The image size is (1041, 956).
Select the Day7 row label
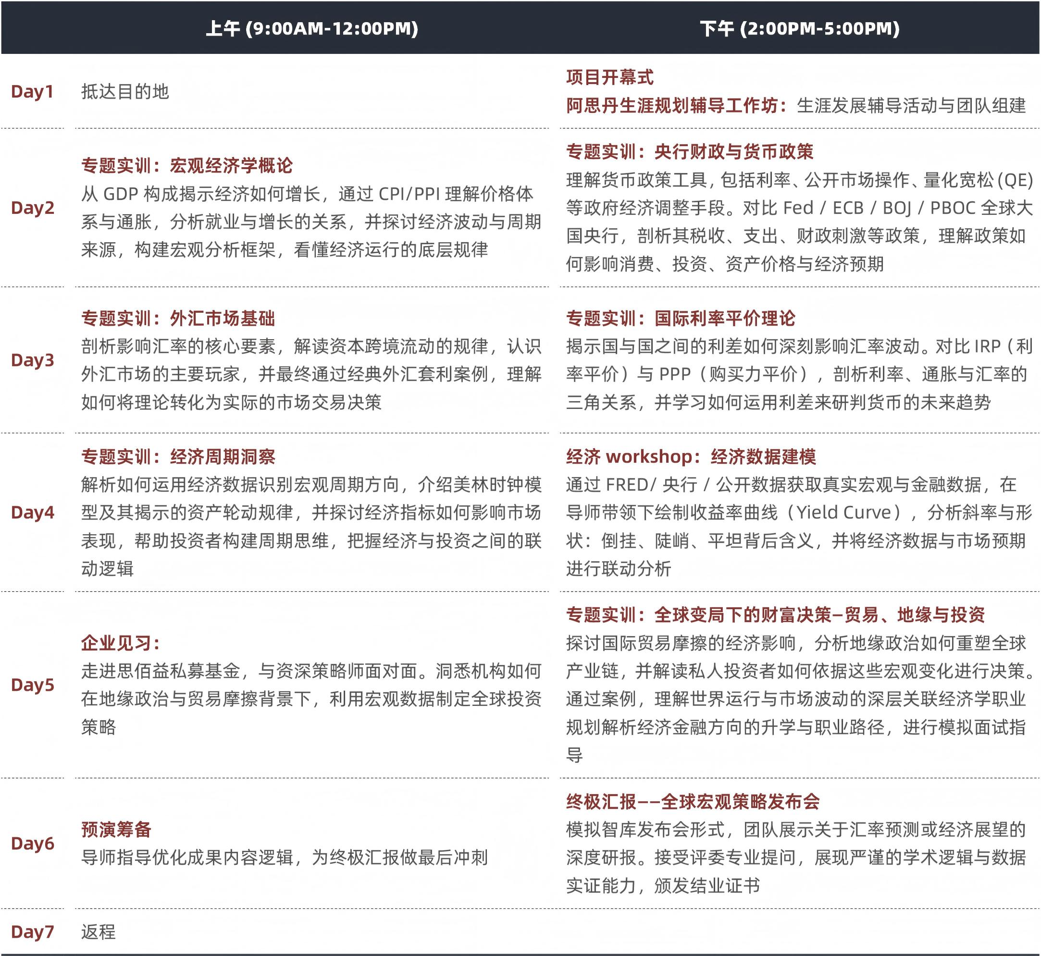tap(32, 931)
